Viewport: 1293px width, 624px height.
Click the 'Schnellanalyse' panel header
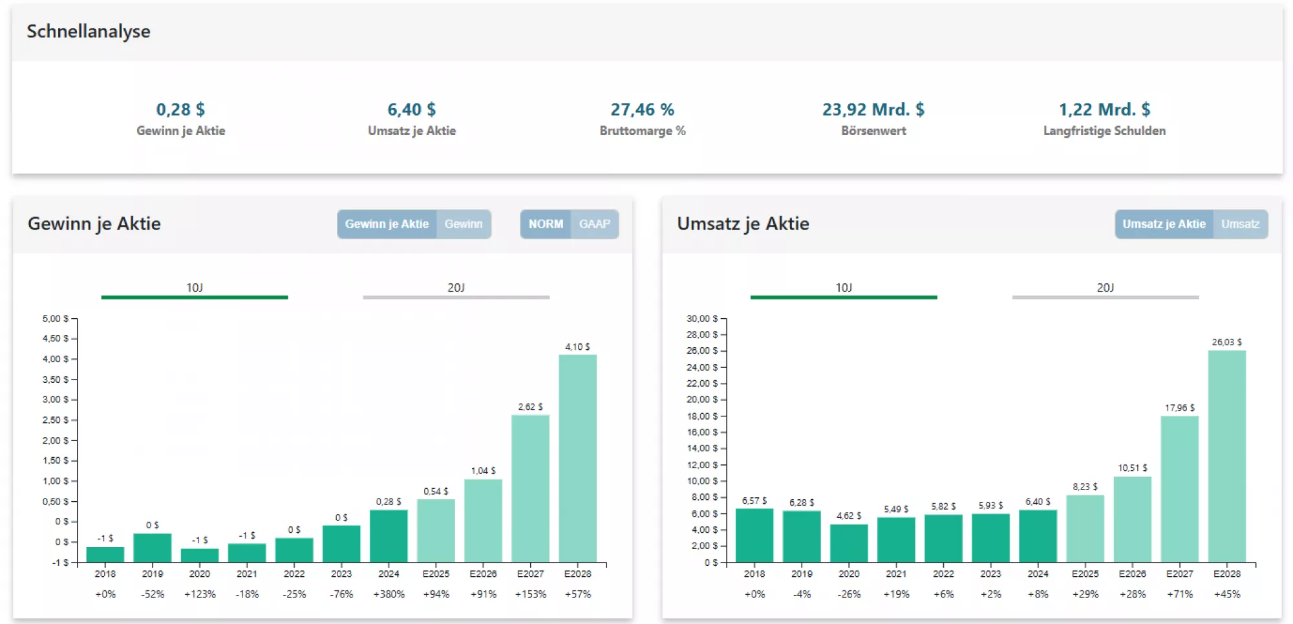pyautogui.click(x=88, y=30)
